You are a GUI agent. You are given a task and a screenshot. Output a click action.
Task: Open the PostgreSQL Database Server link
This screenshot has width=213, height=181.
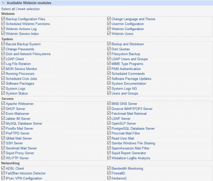click(x=133, y=129)
